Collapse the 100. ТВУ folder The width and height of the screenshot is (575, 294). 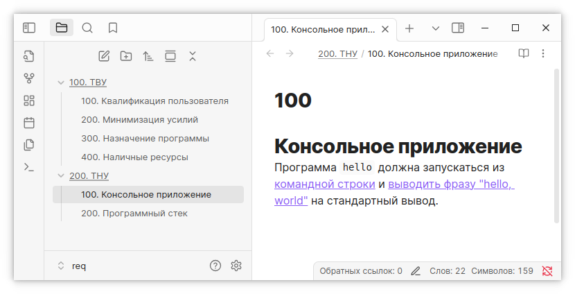pos(62,82)
